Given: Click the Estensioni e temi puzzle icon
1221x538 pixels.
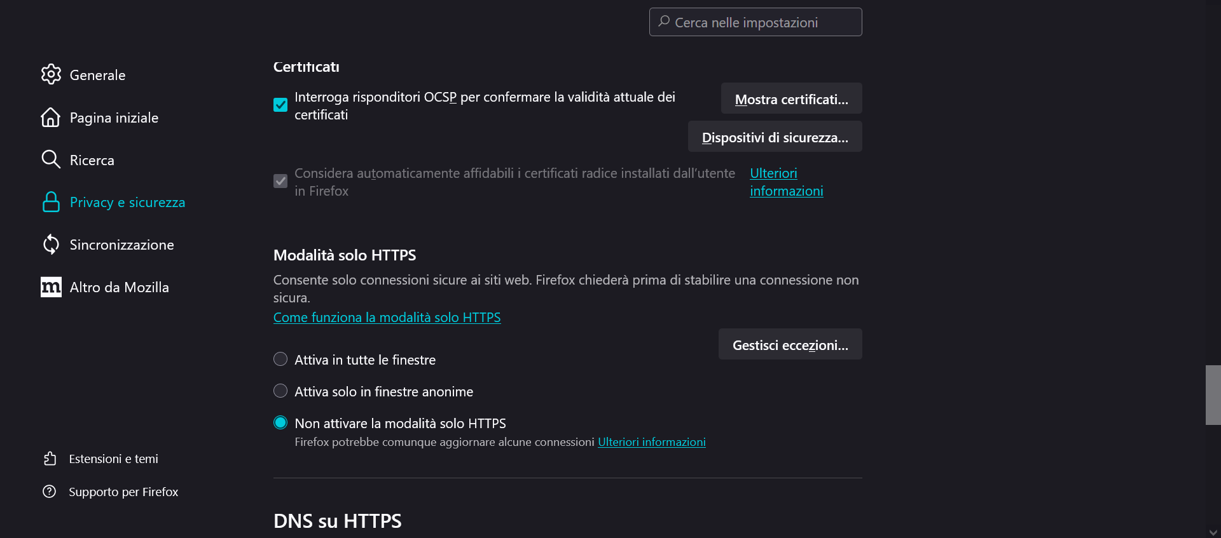Looking at the screenshot, I should (x=50, y=459).
